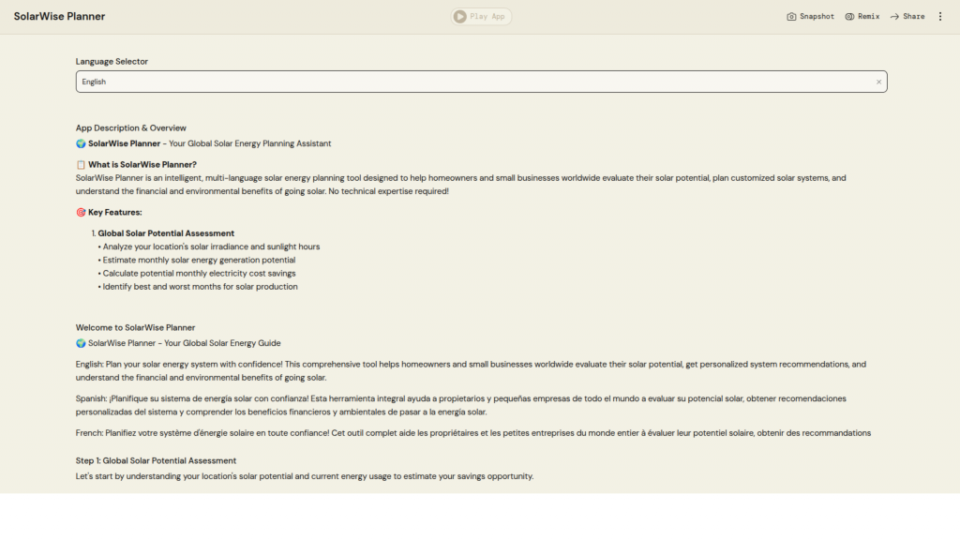Click the Snapshot text label

click(817, 17)
